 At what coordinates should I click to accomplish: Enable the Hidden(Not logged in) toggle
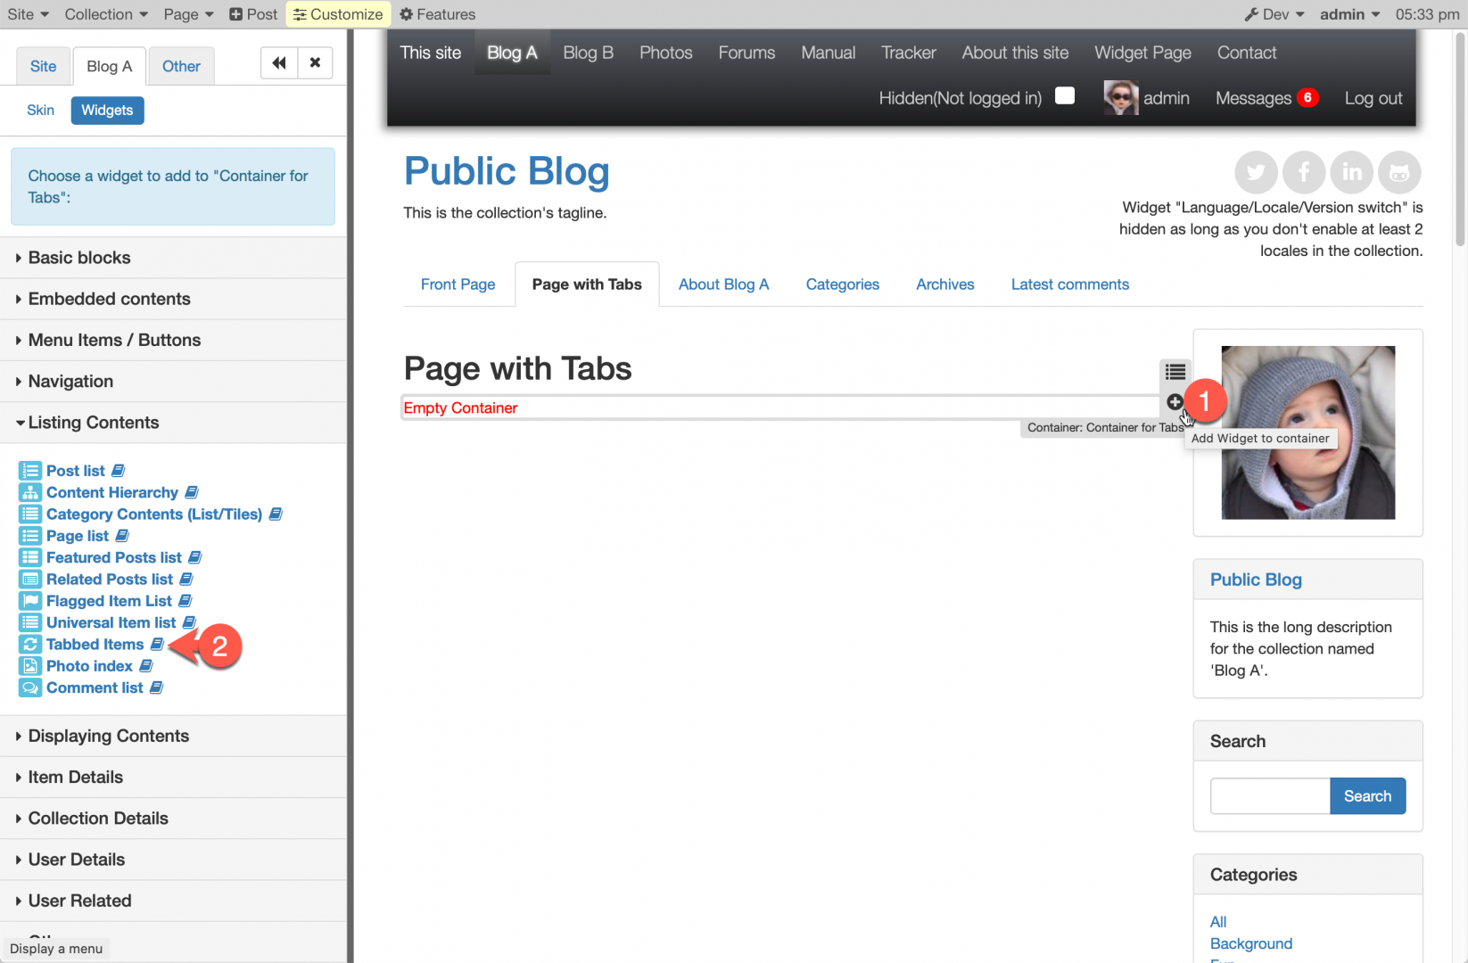pyautogui.click(x=1064, y=96)
